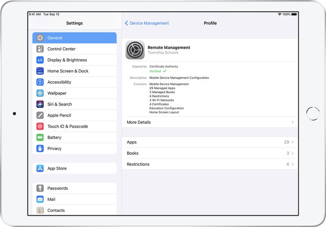The width and height of the screenshot is (326, 227).
Task: Open the Restrictions list row
Action: (210, 164)
